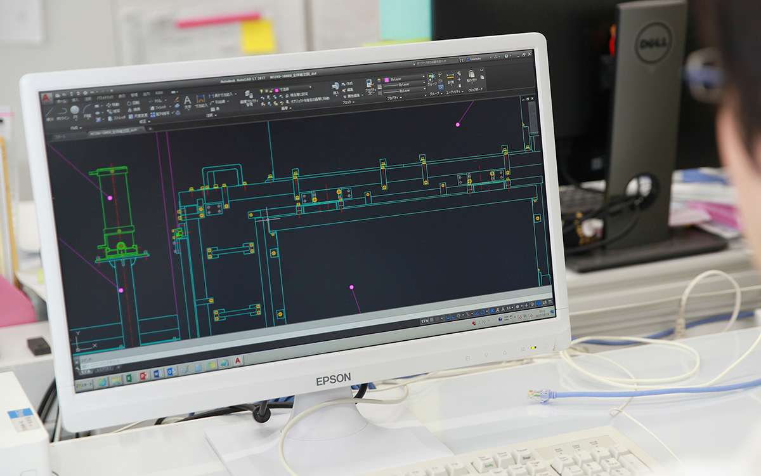Click the keyword search input field
761x476 pixels.
pyautogui.click(x=439, y=62)
